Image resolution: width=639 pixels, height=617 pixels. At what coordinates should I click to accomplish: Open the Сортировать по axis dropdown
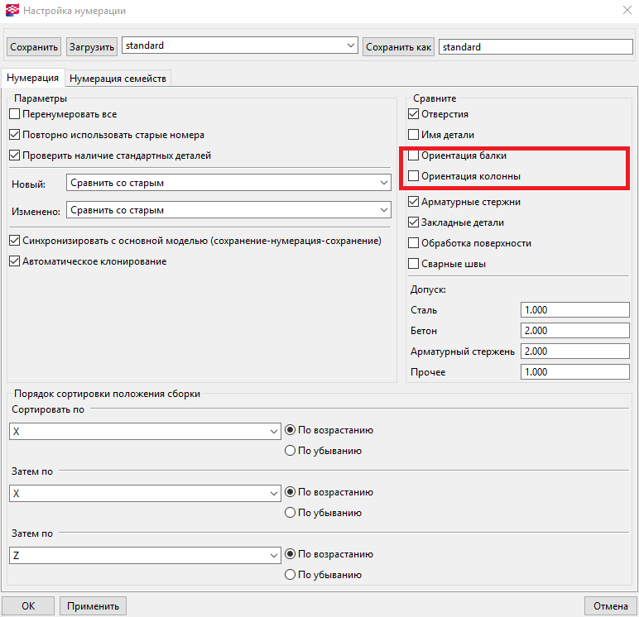(x=145, y=431)
